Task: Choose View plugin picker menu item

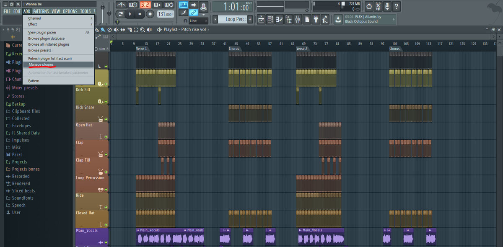Action: point(58,32)
